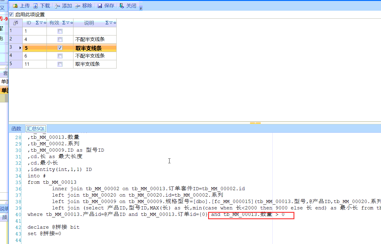Switch to the 函数 tab
The width and height of the screenshot is (381, 244).
tap(16, 129)
